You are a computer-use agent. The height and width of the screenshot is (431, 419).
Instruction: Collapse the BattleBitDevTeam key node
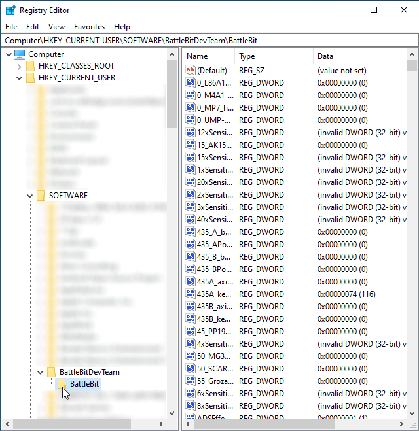tap(41, 372)
